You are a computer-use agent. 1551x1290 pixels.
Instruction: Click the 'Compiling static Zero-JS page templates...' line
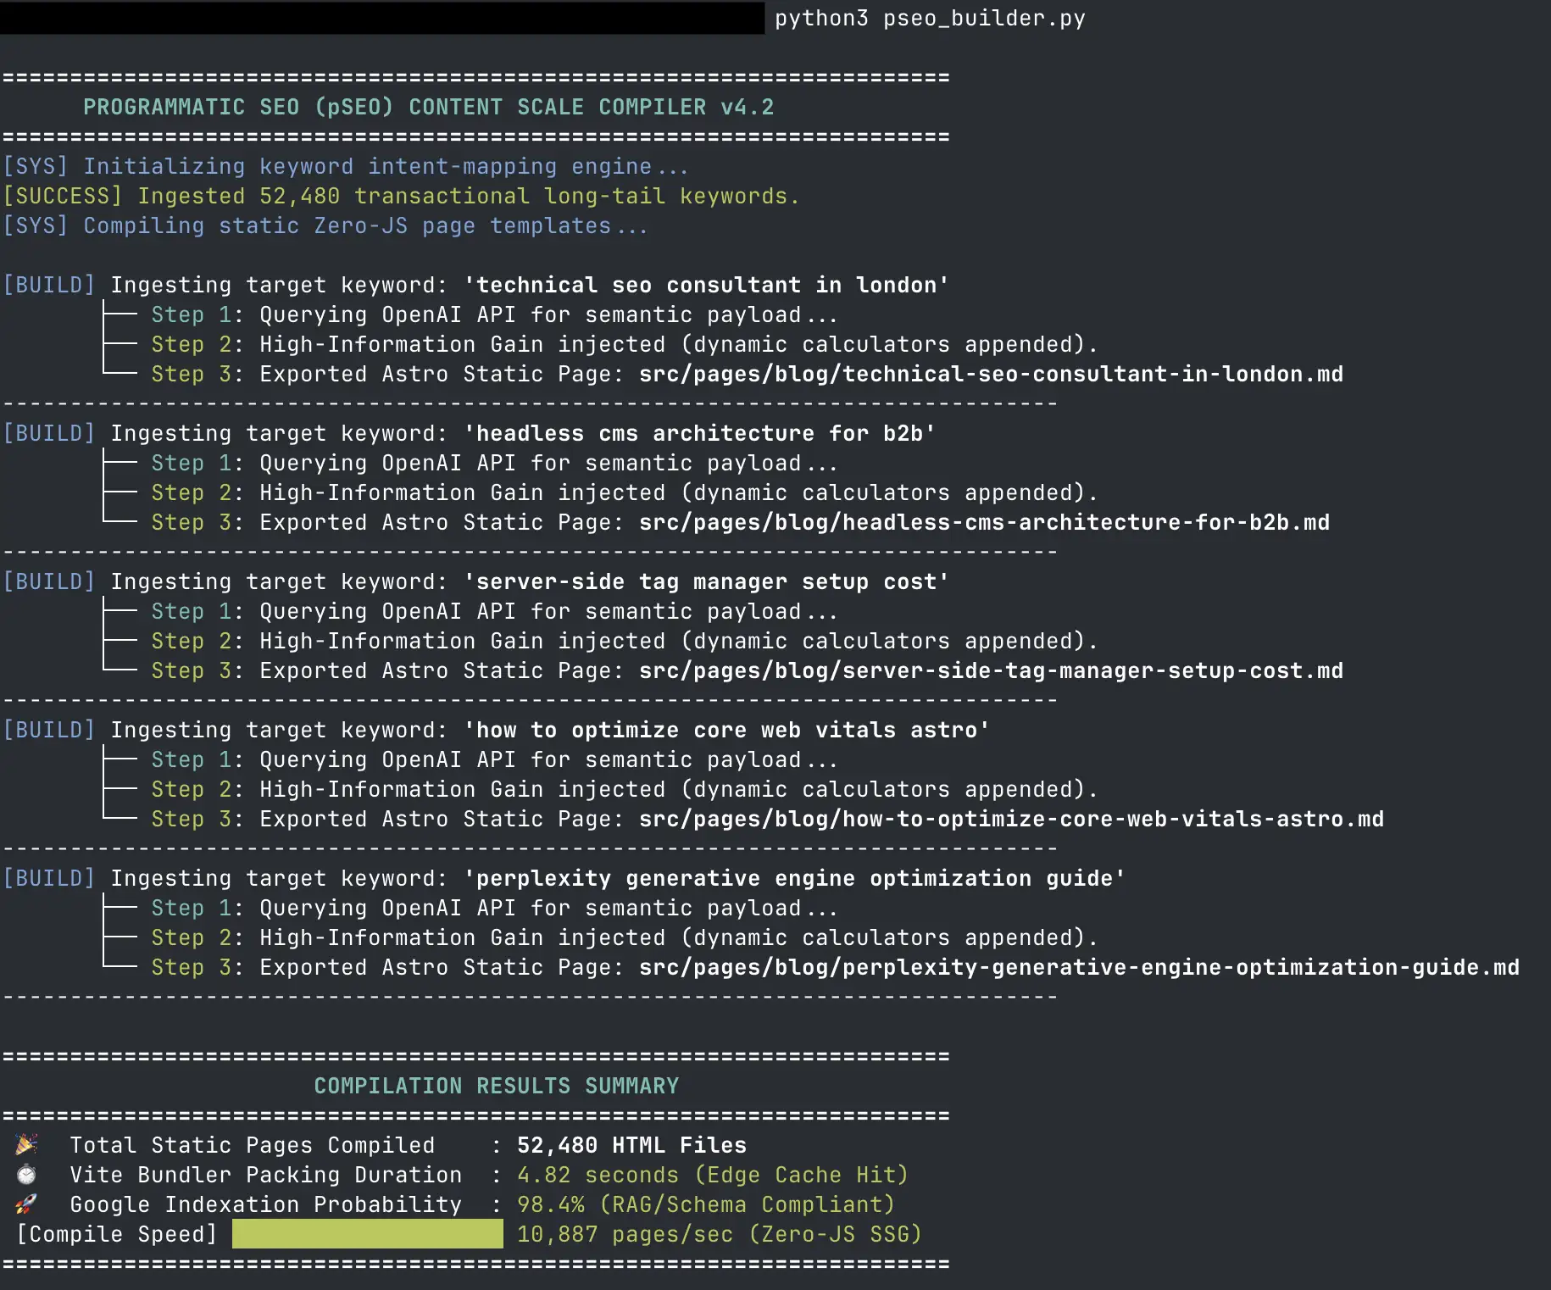pos(365,226)
